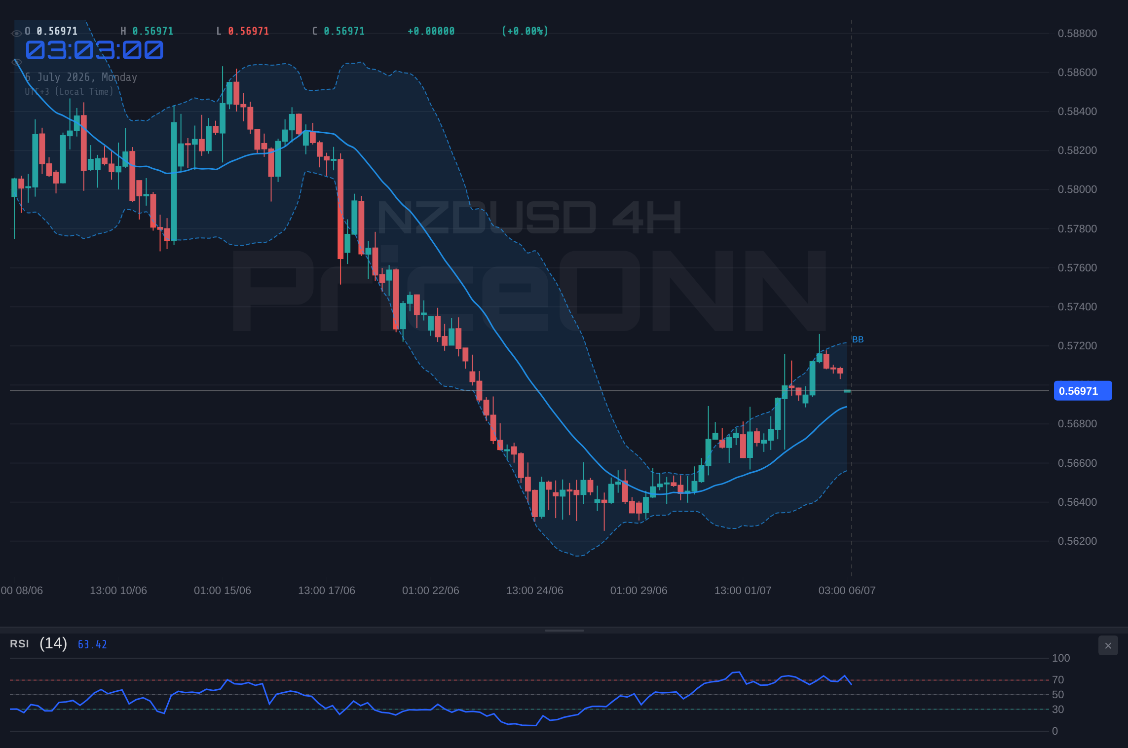
Task: Click the date '6 July 2026, Monday'
Action: click(81, 77)
